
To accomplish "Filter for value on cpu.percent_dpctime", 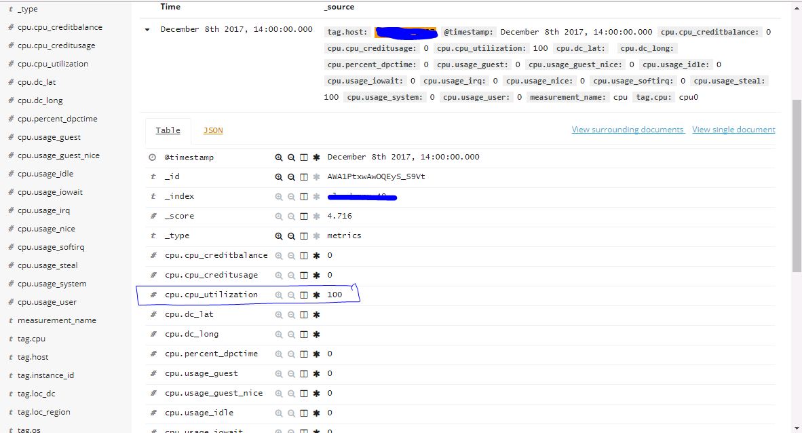I will click(279, 354).
